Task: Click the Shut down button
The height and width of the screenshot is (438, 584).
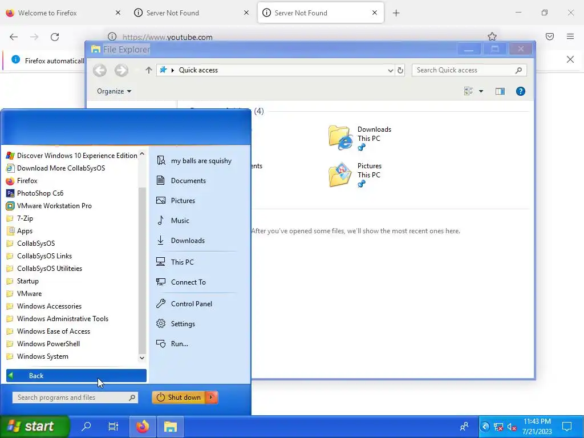Action: [179, 398]
